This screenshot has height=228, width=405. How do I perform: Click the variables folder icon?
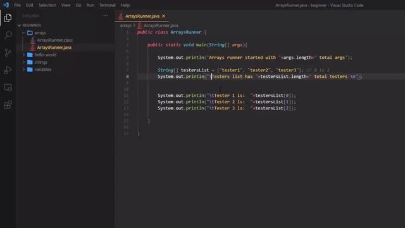(x=30, y=69)
